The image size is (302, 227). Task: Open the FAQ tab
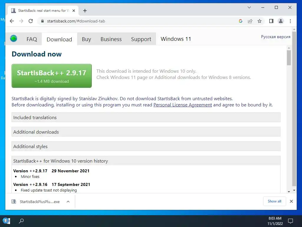[x=32, y=39]
